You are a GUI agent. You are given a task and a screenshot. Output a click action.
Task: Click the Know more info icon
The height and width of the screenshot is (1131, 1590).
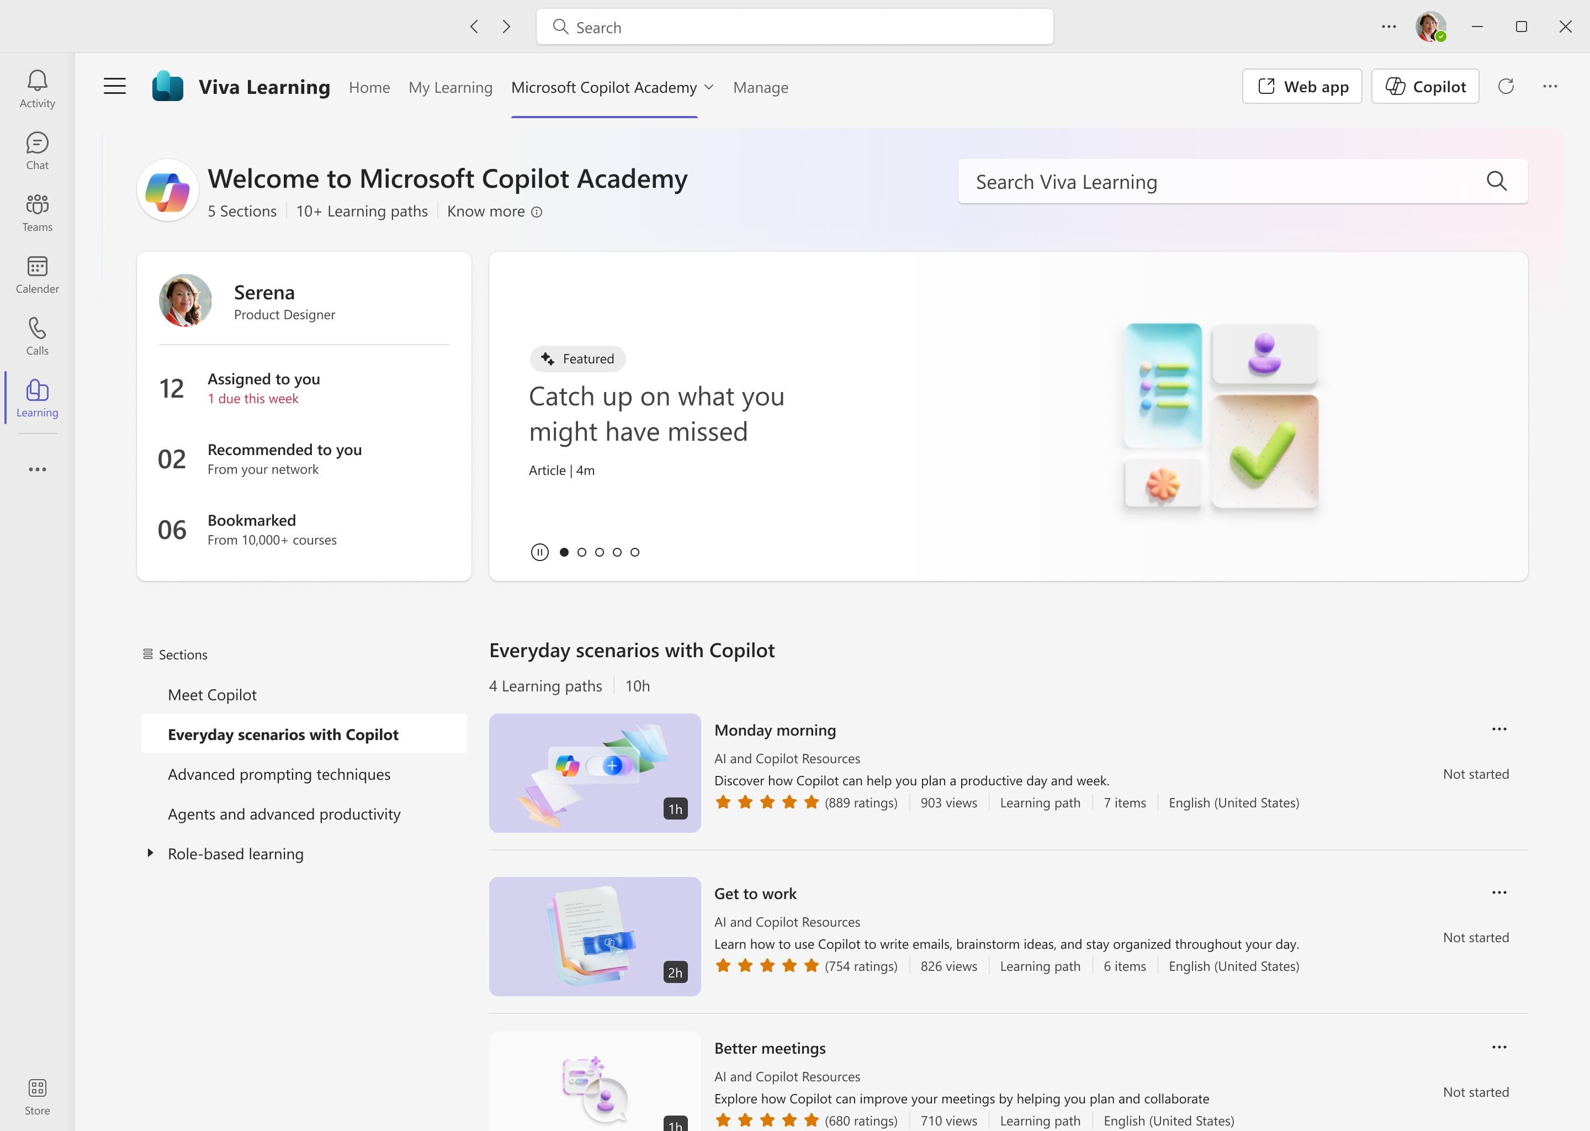pyautogui.click(x=536, y=212)
